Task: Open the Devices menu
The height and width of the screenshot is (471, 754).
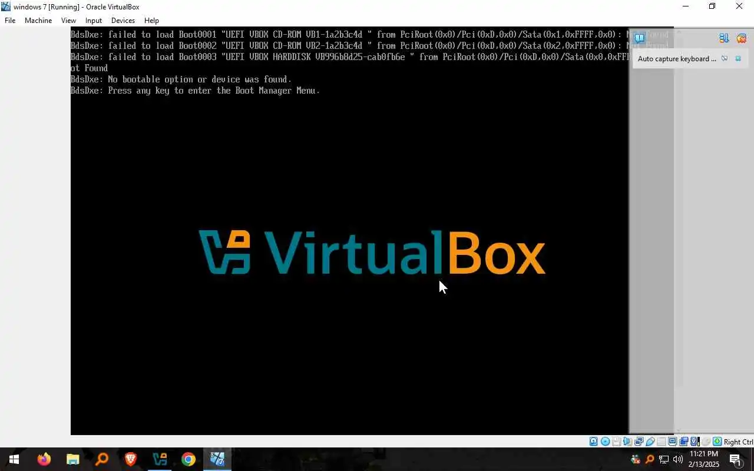Action: pos(123,21)
